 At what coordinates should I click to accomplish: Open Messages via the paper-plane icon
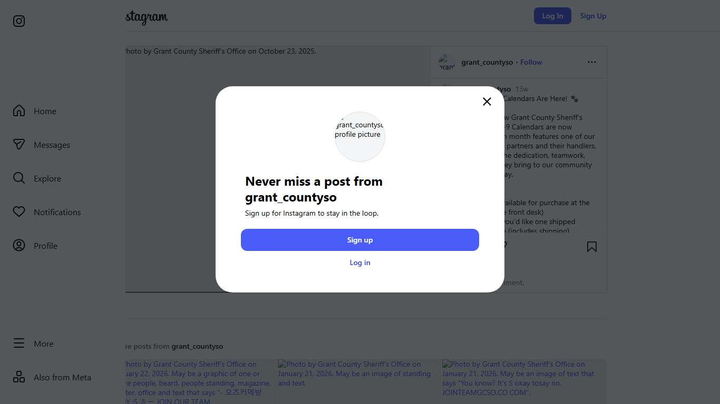pos(19,145)
